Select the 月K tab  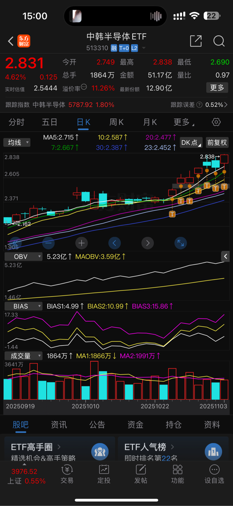[x=150, y=122]
